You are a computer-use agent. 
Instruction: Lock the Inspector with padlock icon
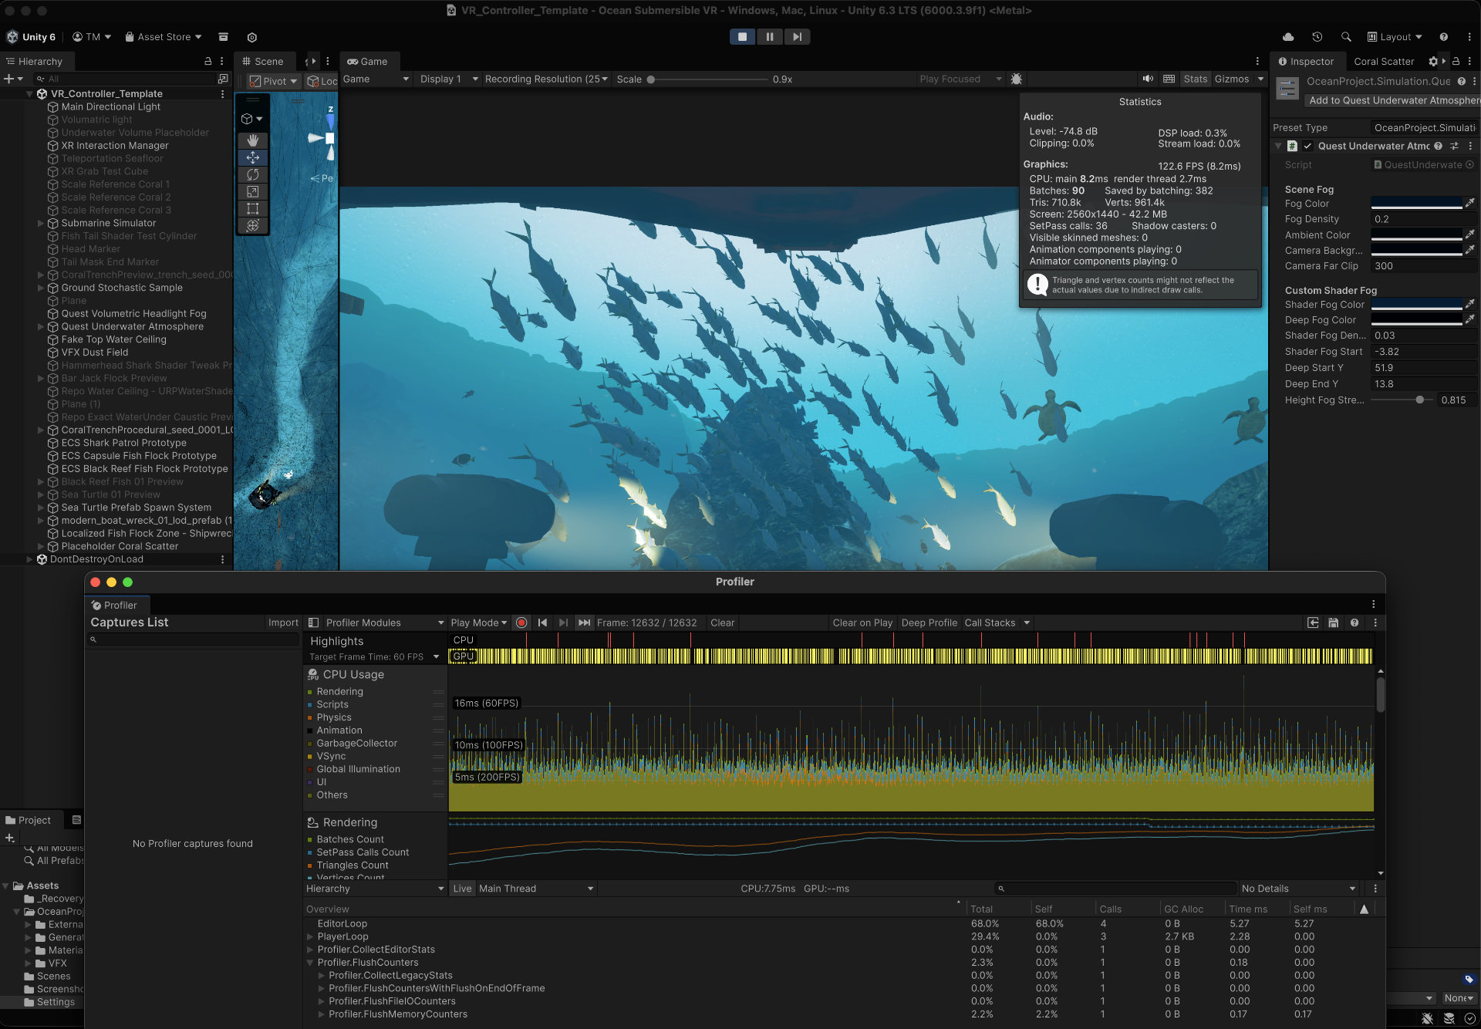coord(1456,61)
